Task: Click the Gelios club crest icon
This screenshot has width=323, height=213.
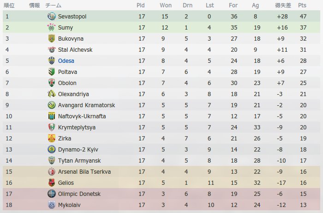Action: [52, 183]
